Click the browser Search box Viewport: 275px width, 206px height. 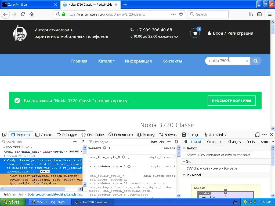pyautogui.click(x=208, y=14)
